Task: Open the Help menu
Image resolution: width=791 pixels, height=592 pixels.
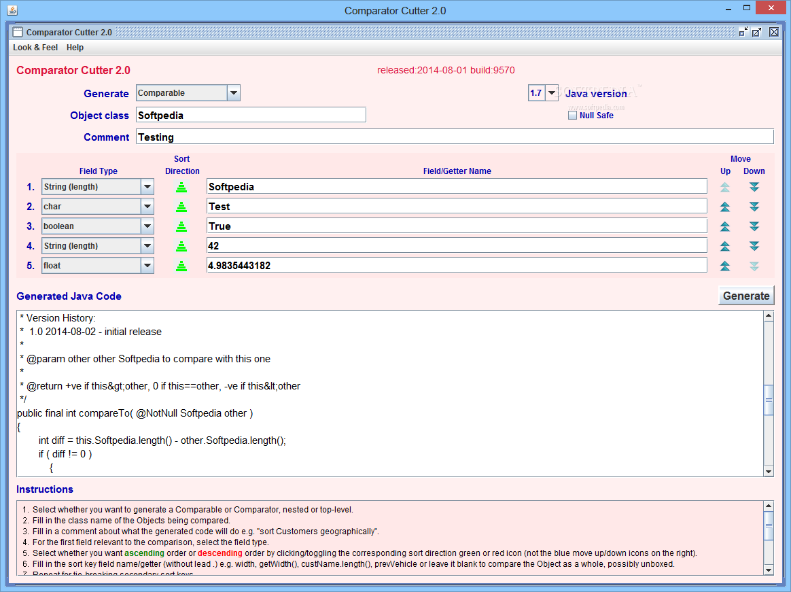Action: (75, 48)
